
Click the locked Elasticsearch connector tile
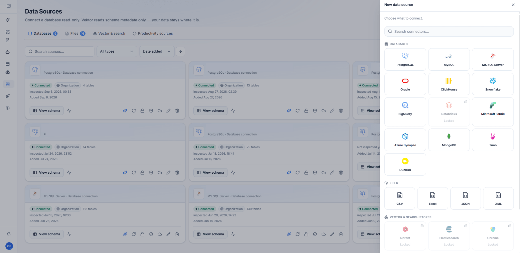[x=449, y=236]
